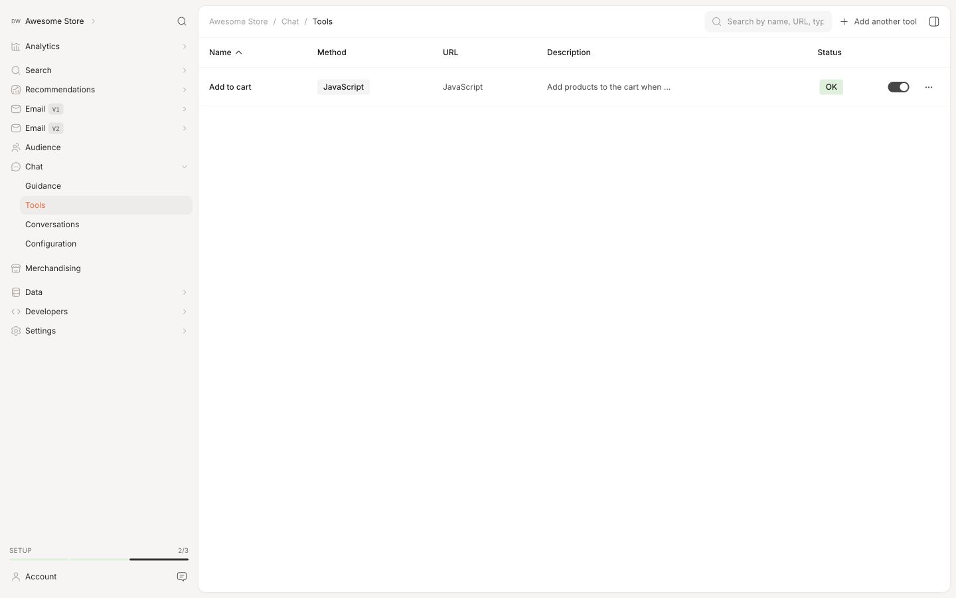Go to Awesome Store breadcrumb link
The image size is (956, 598).
[238, 21]
